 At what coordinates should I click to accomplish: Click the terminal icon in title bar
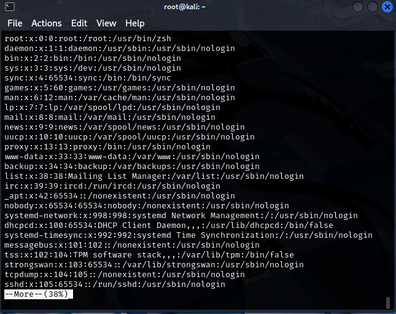click(10, 7)
